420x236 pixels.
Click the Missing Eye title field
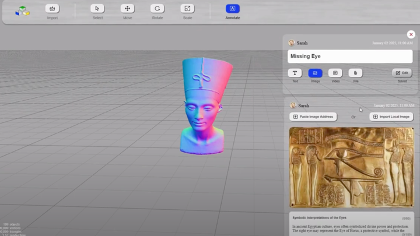pos(350,57)
